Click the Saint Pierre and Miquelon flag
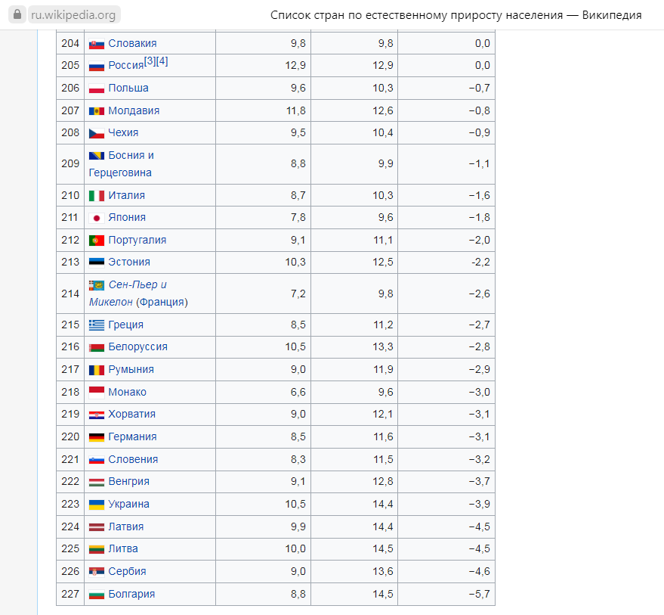 pyautogui.click(x=97, y=285)
